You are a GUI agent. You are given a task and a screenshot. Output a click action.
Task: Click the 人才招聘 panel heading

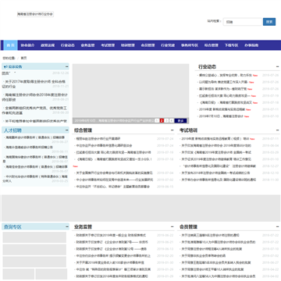pyautogui.click(x=12, y=130)
